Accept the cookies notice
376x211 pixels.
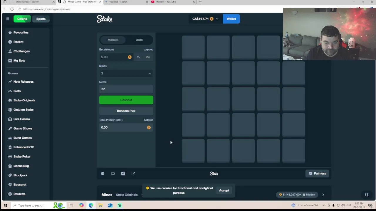(x=224, y=190)
